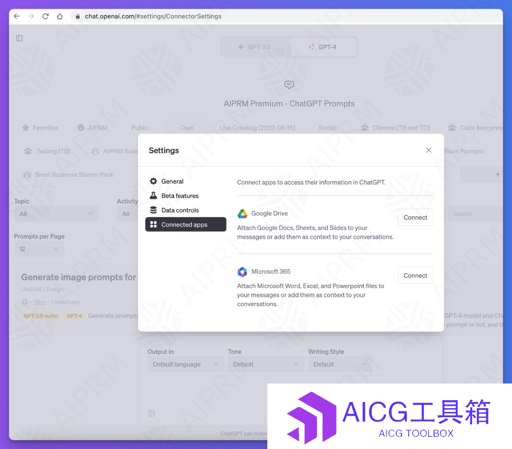Open Beta features settings section
512x449 pixels.
(x=185, y=196)
